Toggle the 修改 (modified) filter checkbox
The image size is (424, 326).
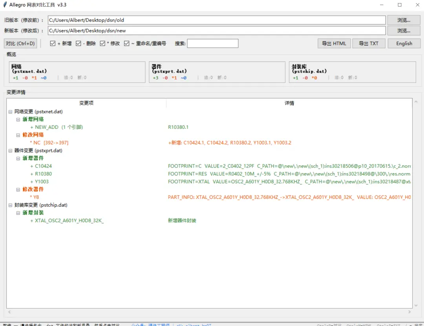click(x=102, y=43)
